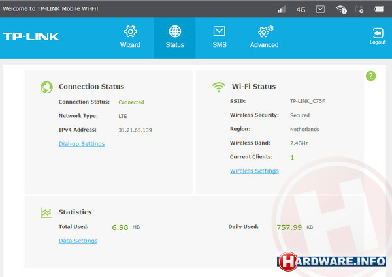Image resolution: width=392 pixels, height=277 pixels.
Task: Open the SMS tab
Action: click(x=220, y=37)
